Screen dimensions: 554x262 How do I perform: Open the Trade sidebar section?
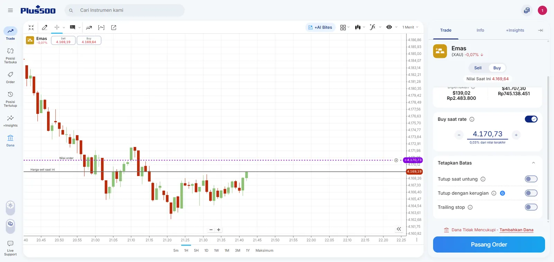pos(10,33)
